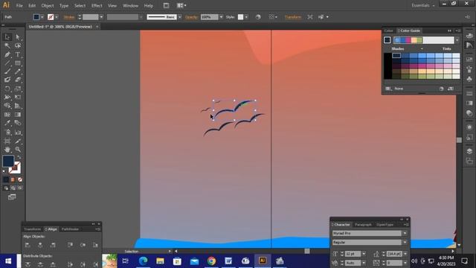Open fill color dropdown in control bar
This screenshot has width=476, height=268.
(42, 17)
